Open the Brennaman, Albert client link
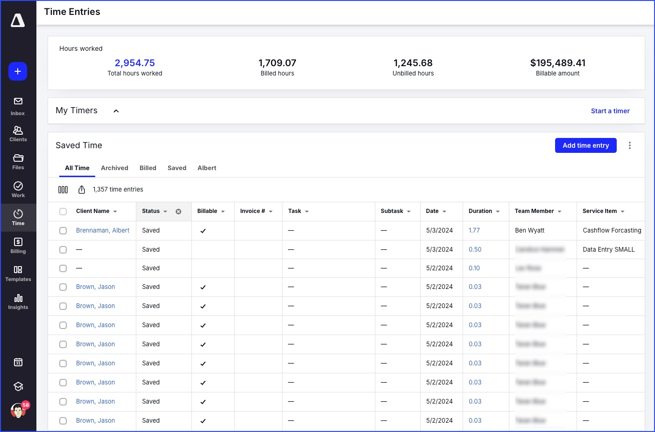The height and width of the screenshot is (432, 655). tap(103, 231)
